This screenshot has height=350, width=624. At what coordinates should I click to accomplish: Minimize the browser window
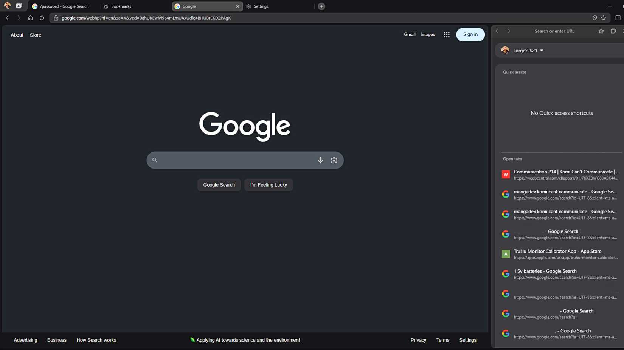point(609,6)
